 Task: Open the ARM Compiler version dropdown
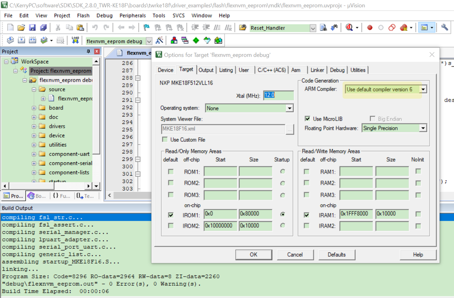(x=423, y=89)
